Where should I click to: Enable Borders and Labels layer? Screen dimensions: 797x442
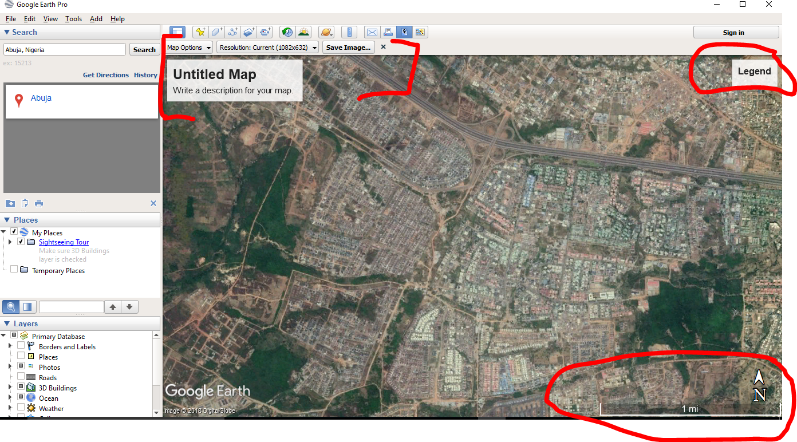pos(21,346)
